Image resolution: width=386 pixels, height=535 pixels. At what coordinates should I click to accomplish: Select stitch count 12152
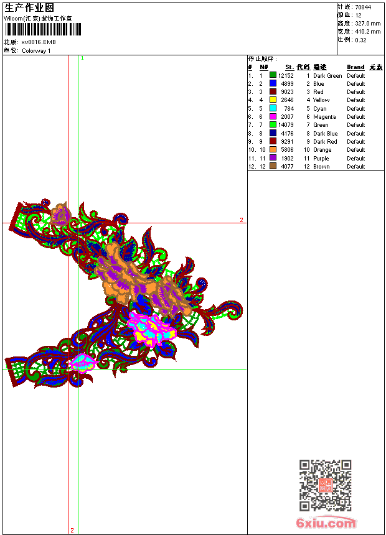[x=286, y=76]
